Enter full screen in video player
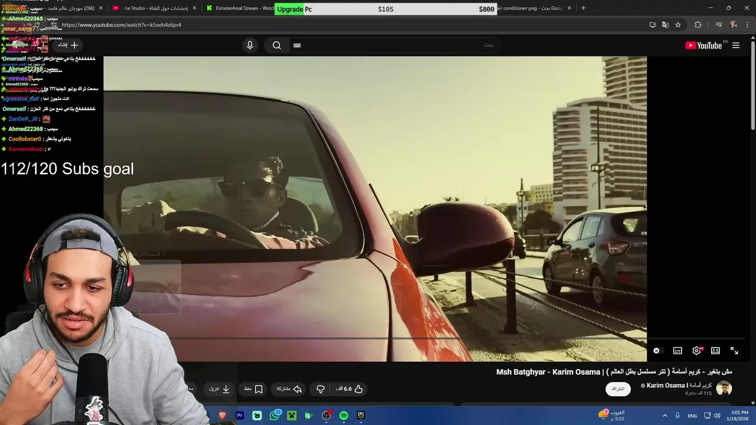This screenshot has height=425, width=756. (x=734, y=351)
